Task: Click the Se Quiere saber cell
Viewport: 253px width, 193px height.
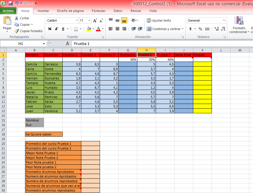Action: click(x=44, y=134)
